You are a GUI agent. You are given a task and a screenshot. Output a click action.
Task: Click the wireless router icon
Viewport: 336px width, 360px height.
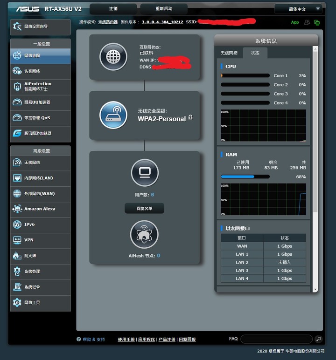113,115
